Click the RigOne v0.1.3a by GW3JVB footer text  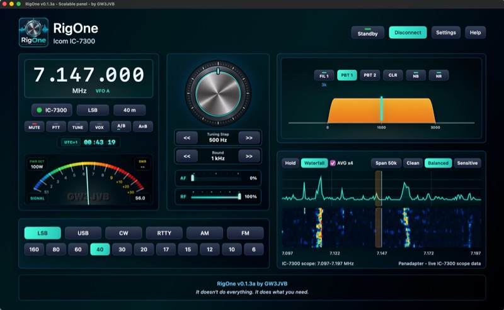(252, 284)
